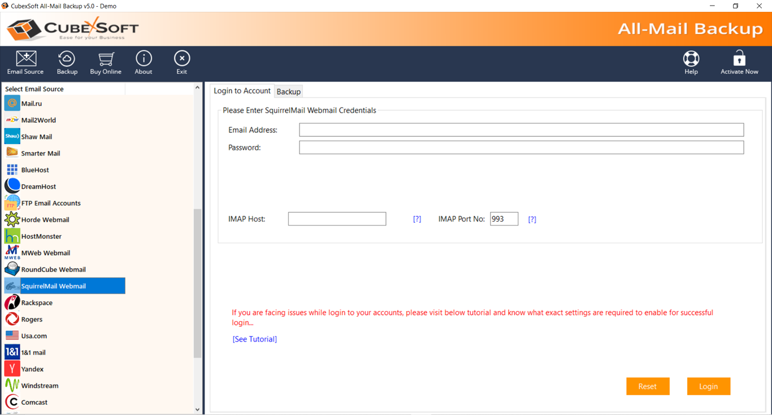Click the Email Address input field
772x415 pixels.
point(521,130)
